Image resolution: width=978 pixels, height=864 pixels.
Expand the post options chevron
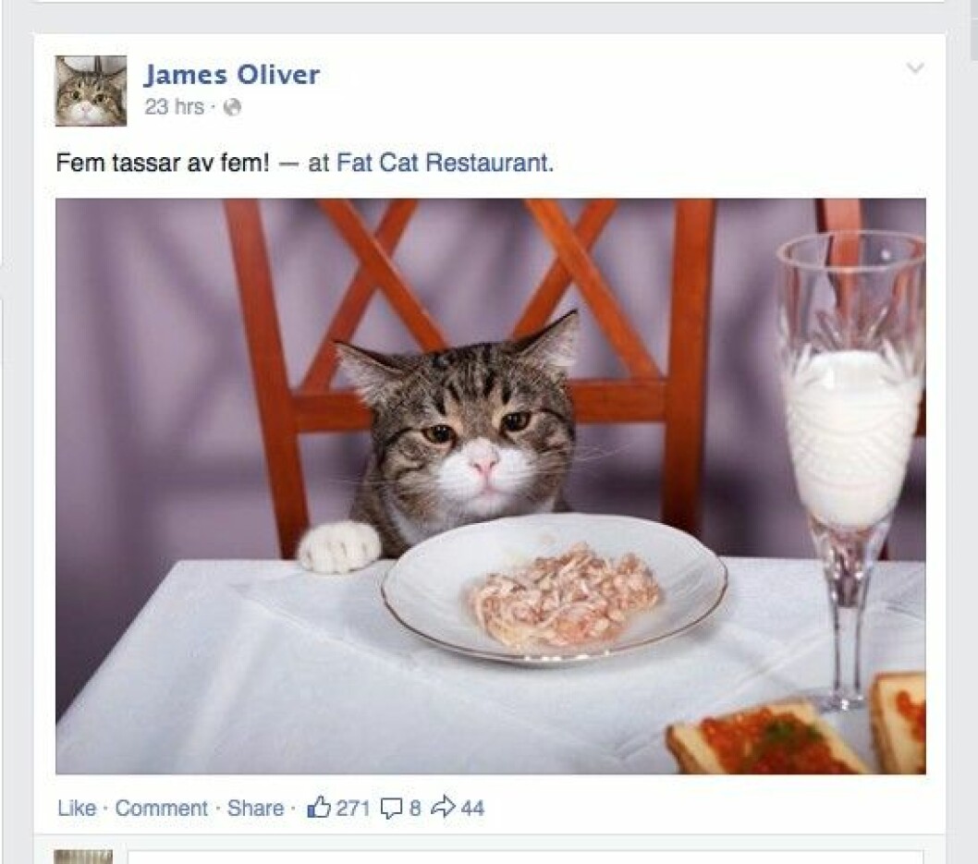pyautogui.click(x=915, y=67)
